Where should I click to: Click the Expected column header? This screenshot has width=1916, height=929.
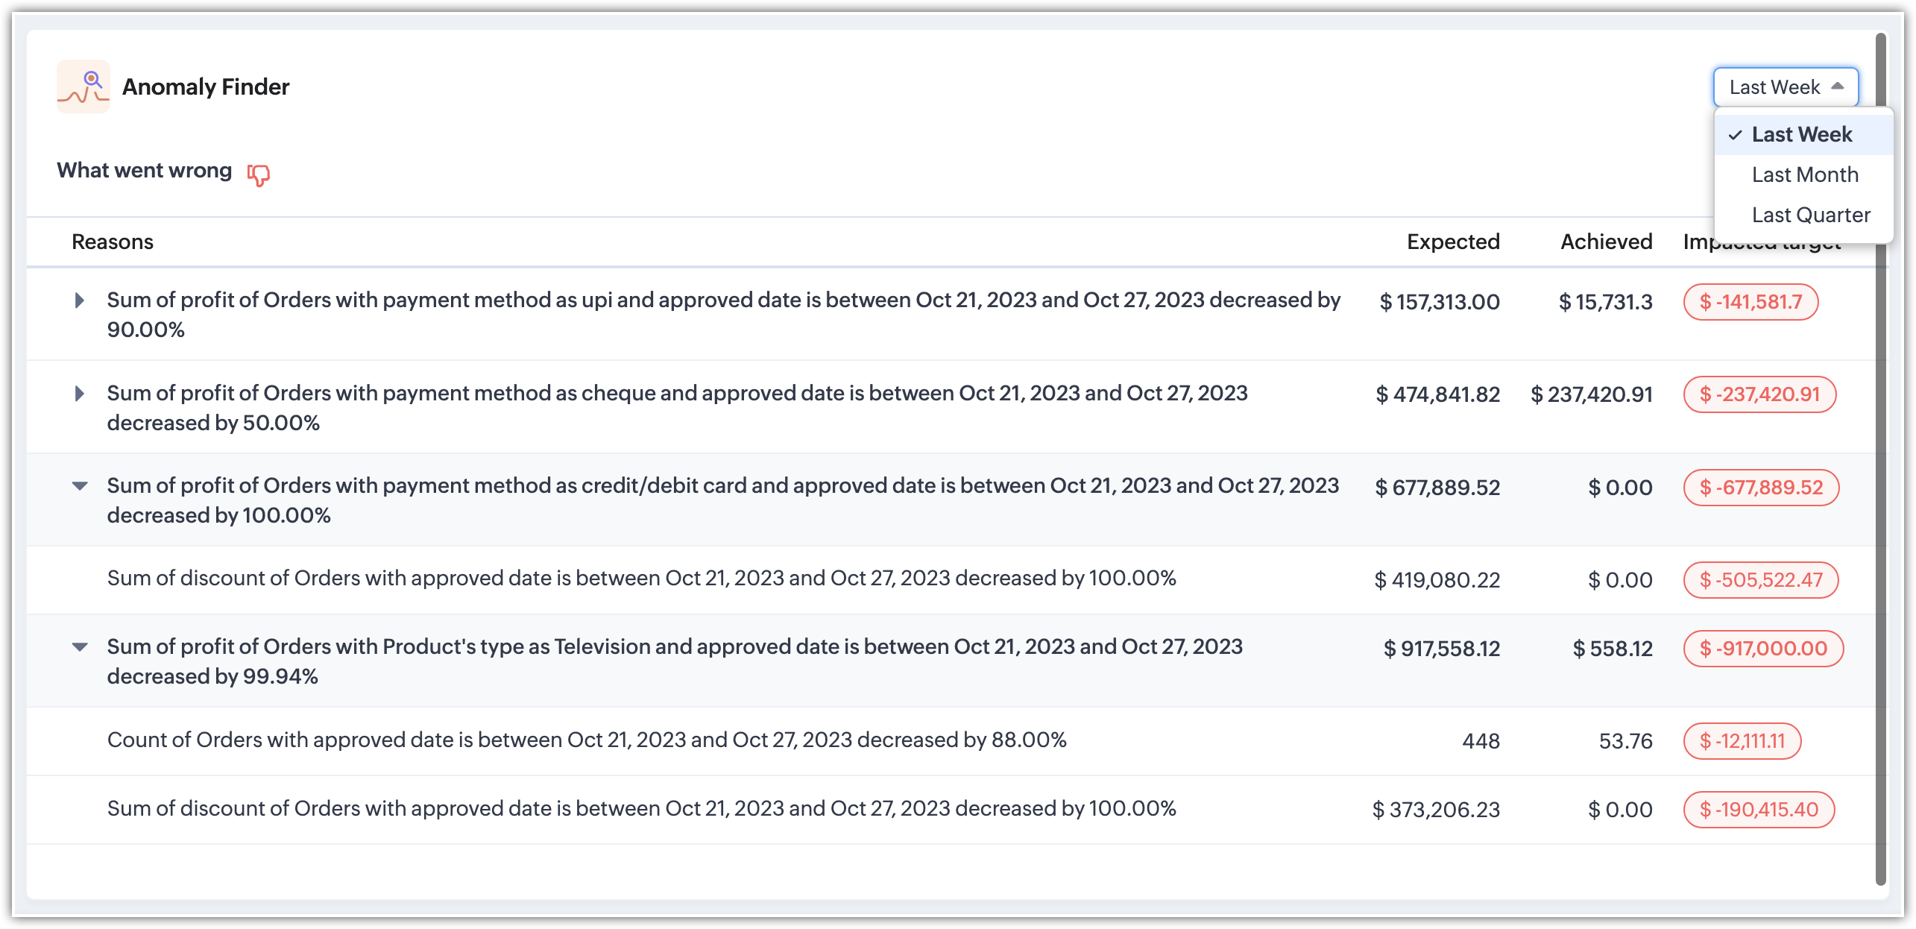1453,242
